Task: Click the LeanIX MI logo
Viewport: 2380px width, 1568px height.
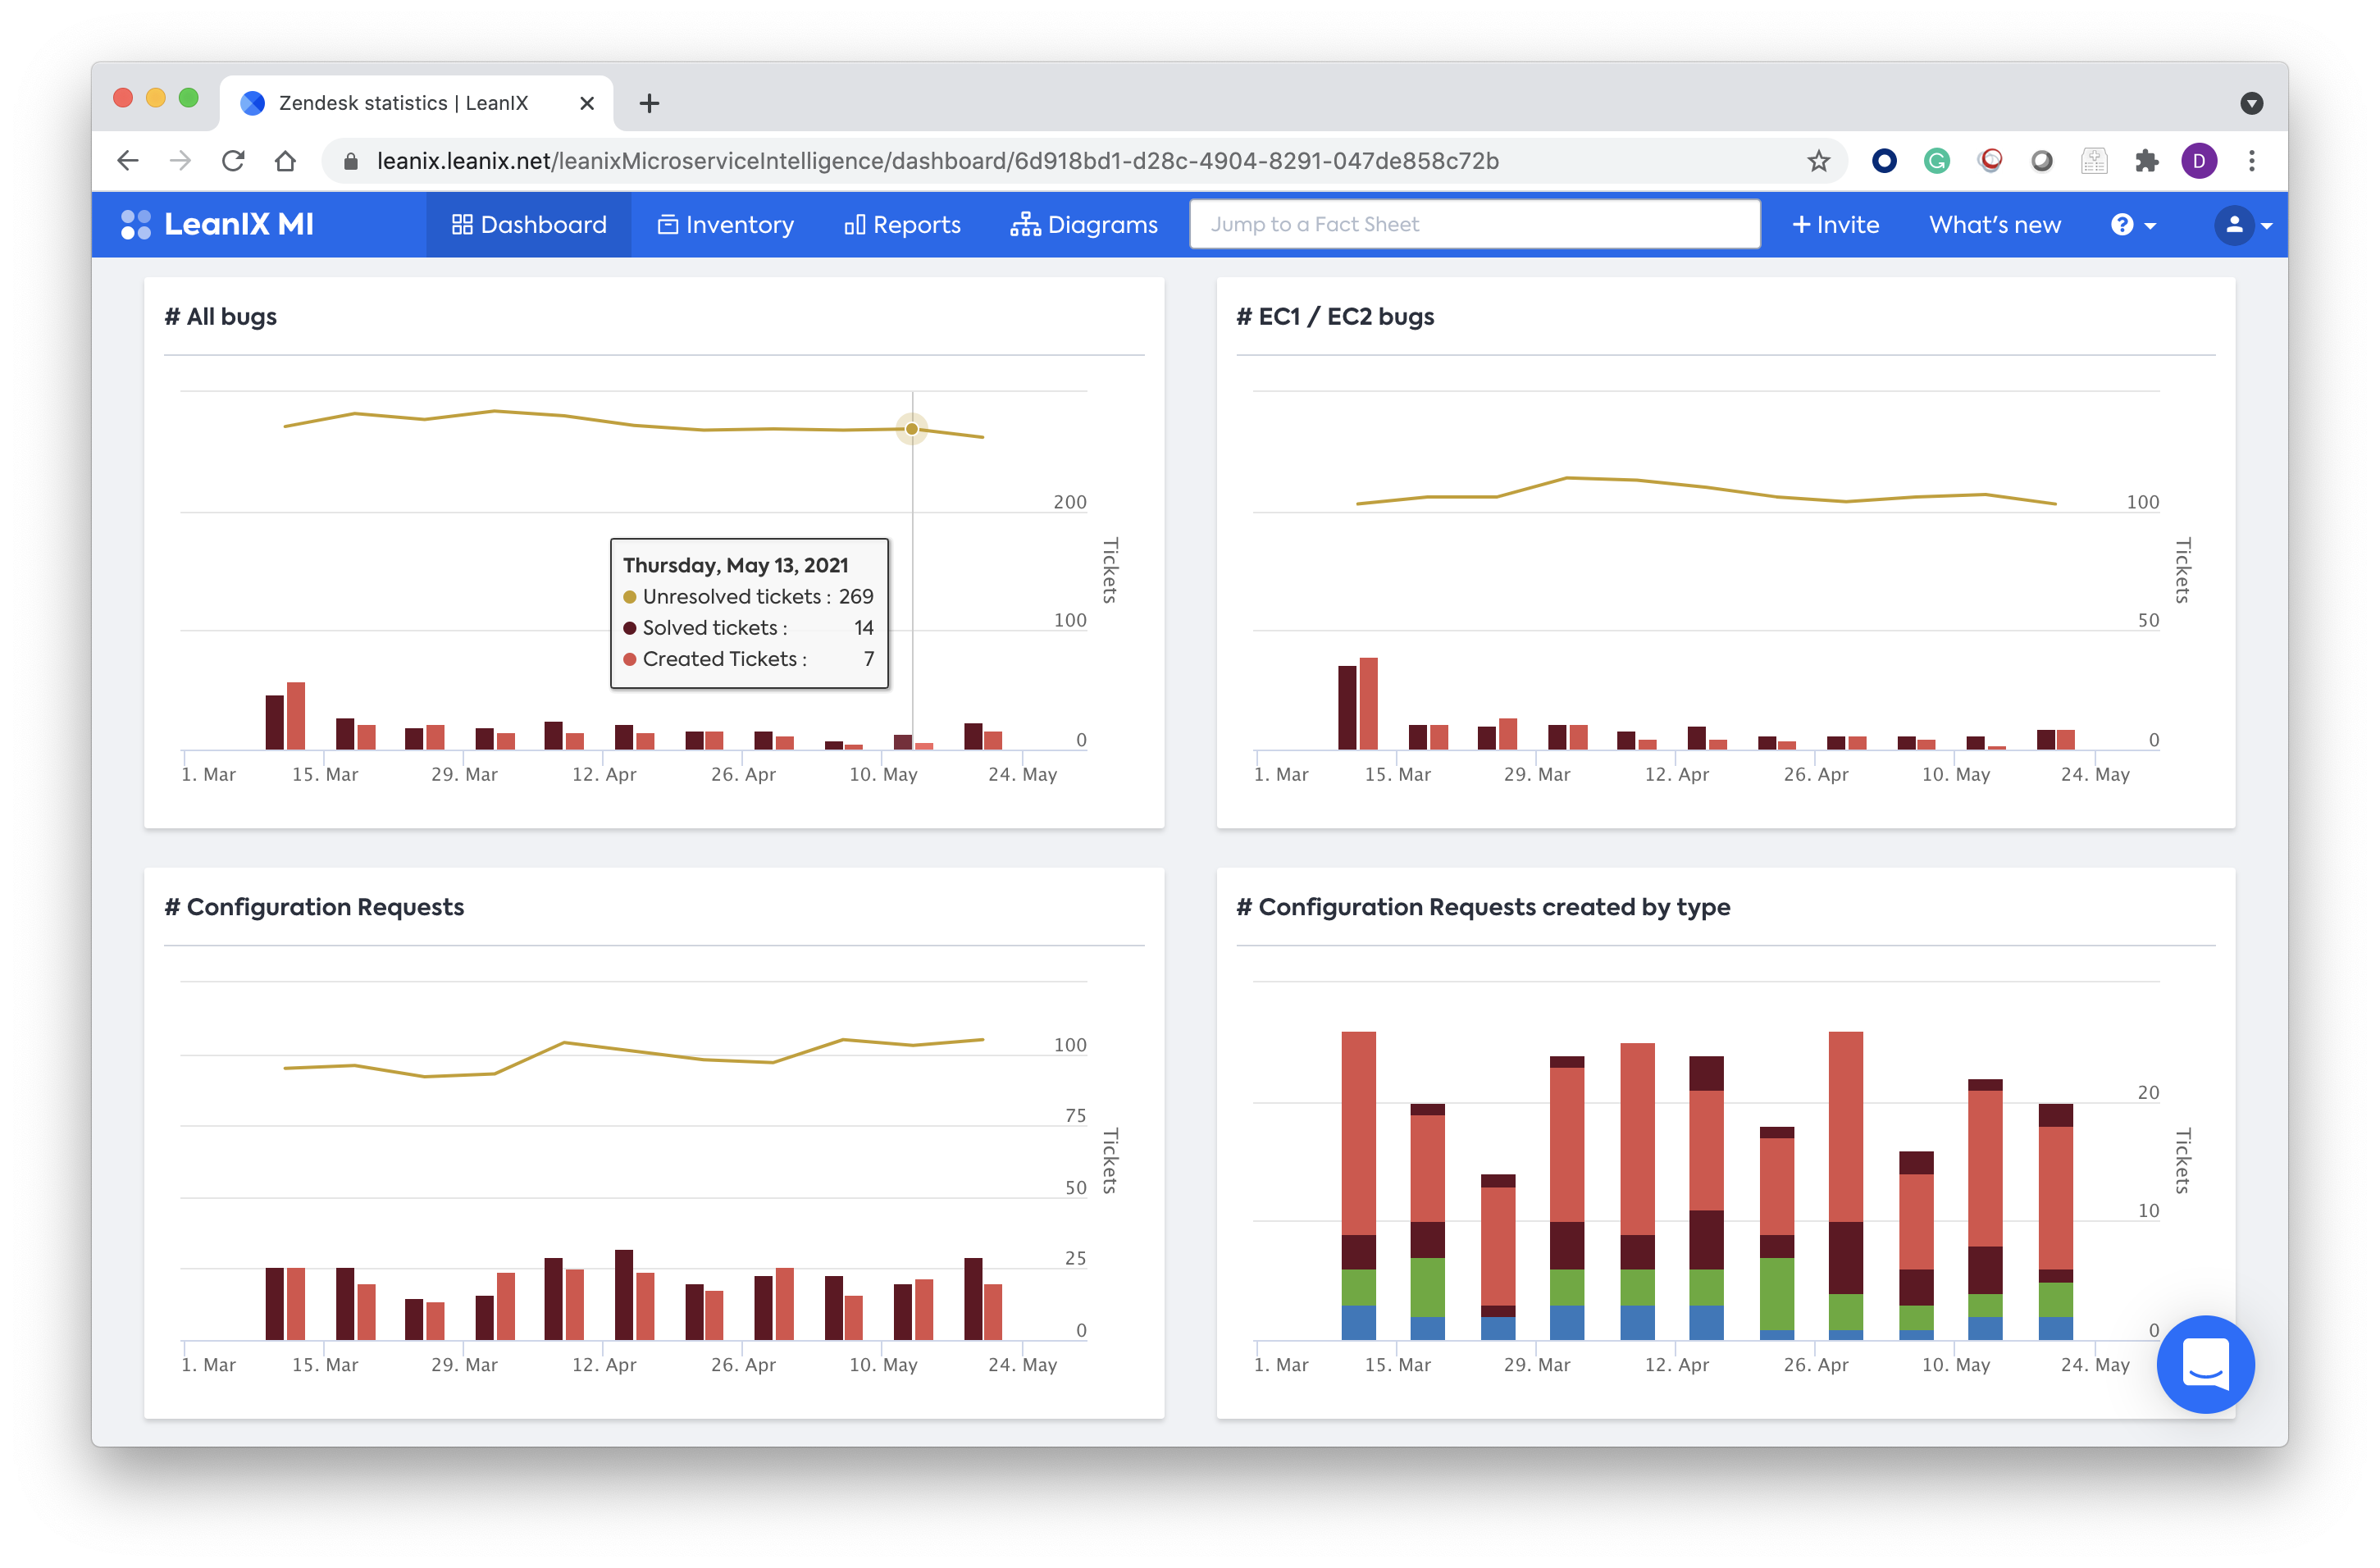Action: [x=217, y=224]
